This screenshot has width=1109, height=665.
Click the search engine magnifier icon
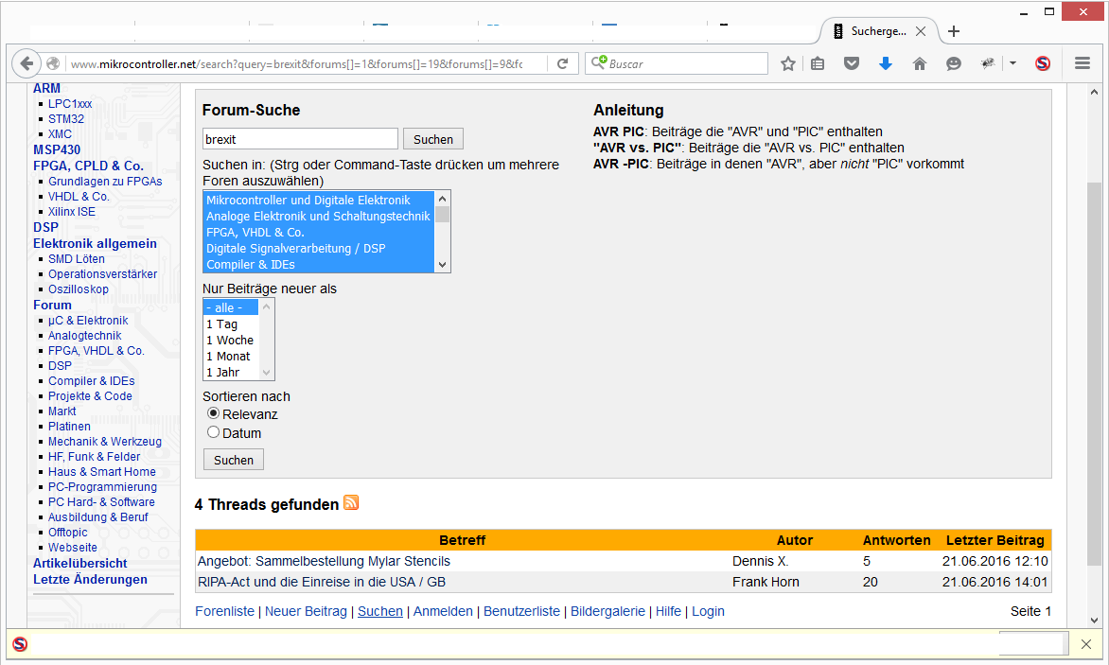pos(598,62)
